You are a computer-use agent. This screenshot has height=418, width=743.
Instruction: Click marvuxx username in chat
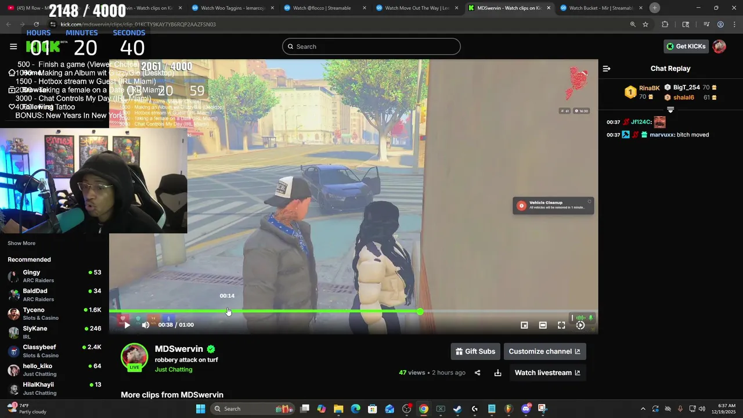[662, 135]
